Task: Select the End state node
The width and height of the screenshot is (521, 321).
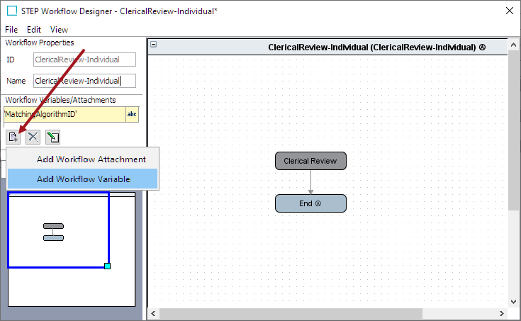Action: (310, 203)
